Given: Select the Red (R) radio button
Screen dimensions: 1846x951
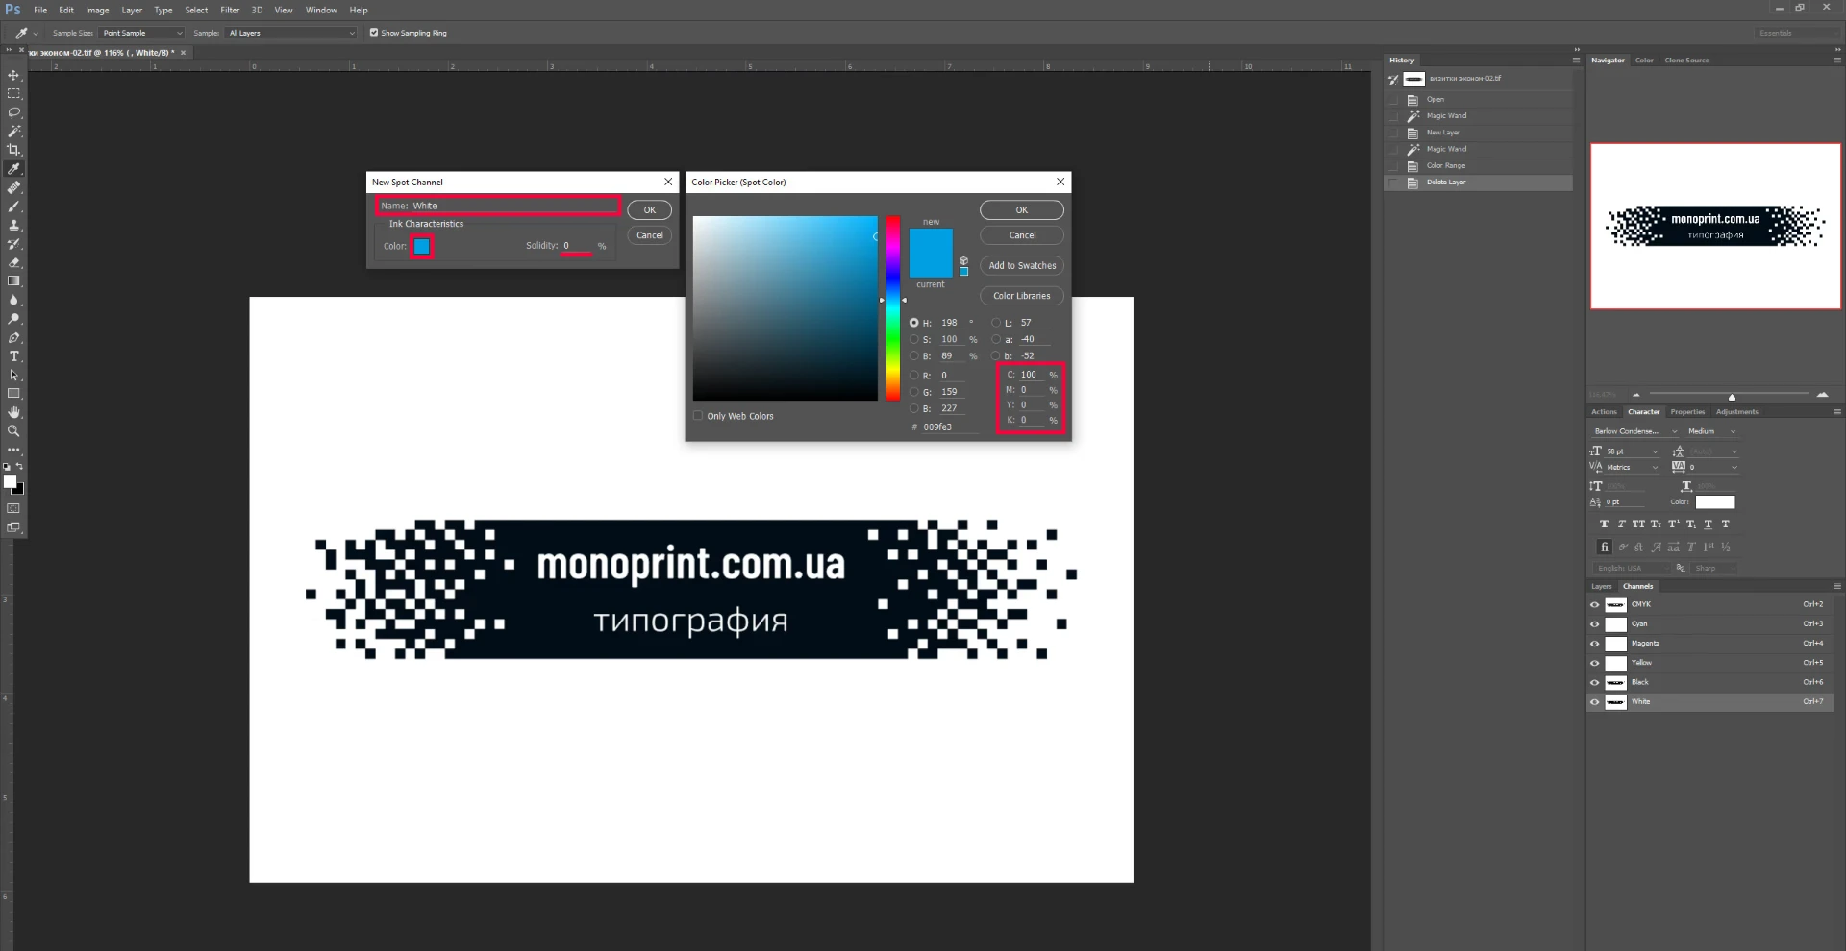Looking at the screenshot, I should point(913,376).
